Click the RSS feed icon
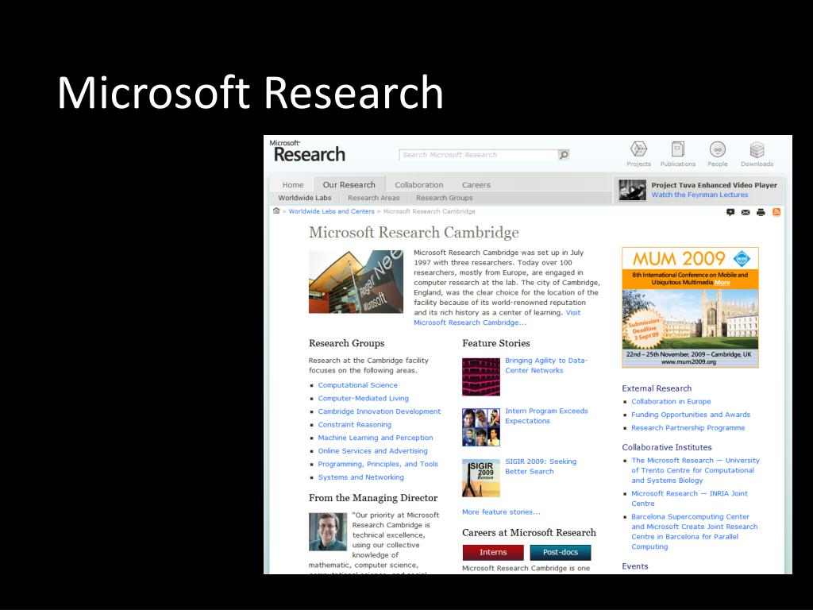The height and width of the screenshot is (610, 813). (776, 212)
